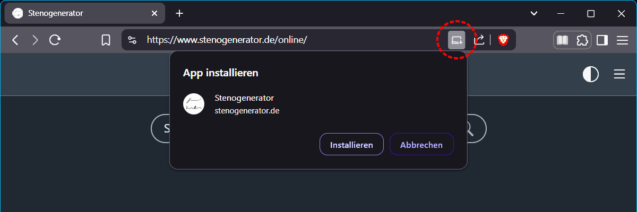The image size is (637, 212).
Task: Open the reading list book icon
Action: coord(562,40)
